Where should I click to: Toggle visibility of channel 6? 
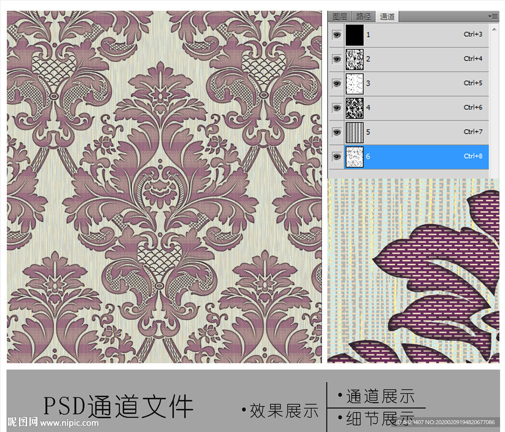pyautogui.click(x=337, y=157)
